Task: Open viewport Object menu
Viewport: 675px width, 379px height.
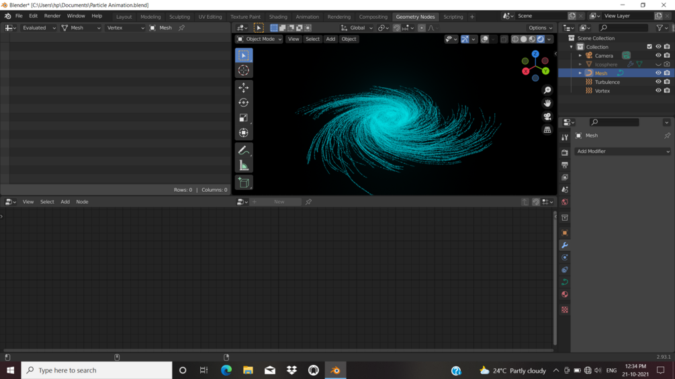Action: 349,39
